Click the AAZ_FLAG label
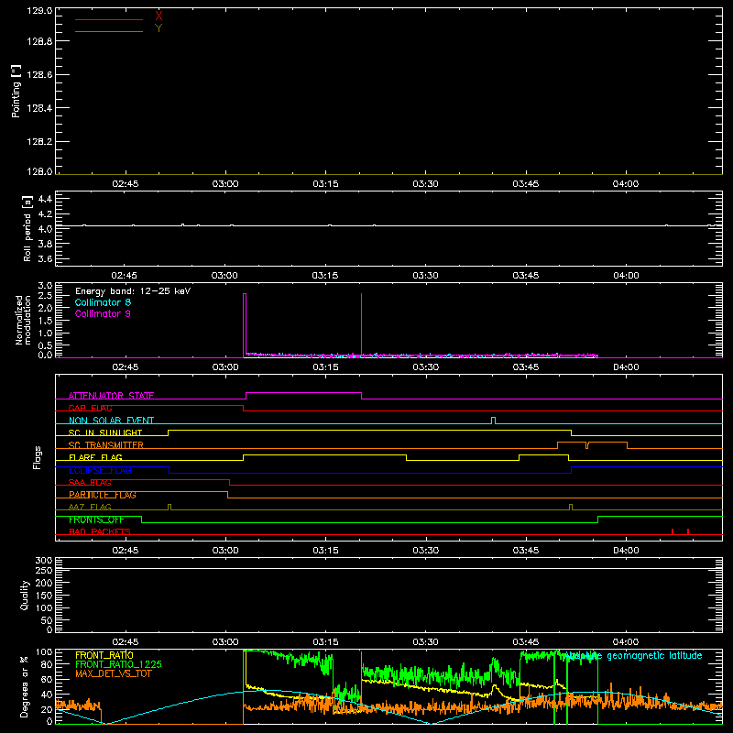 pos(90,507)
